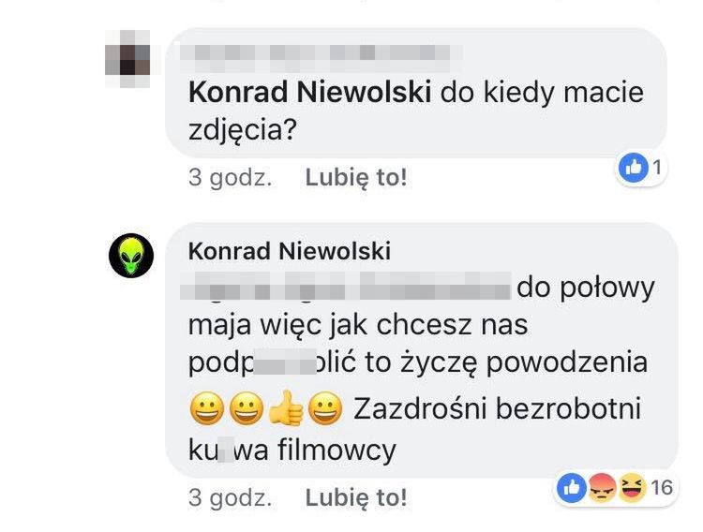
Task: Click the Konrad Niewolski mention in first comment
Action: [310, 93]
